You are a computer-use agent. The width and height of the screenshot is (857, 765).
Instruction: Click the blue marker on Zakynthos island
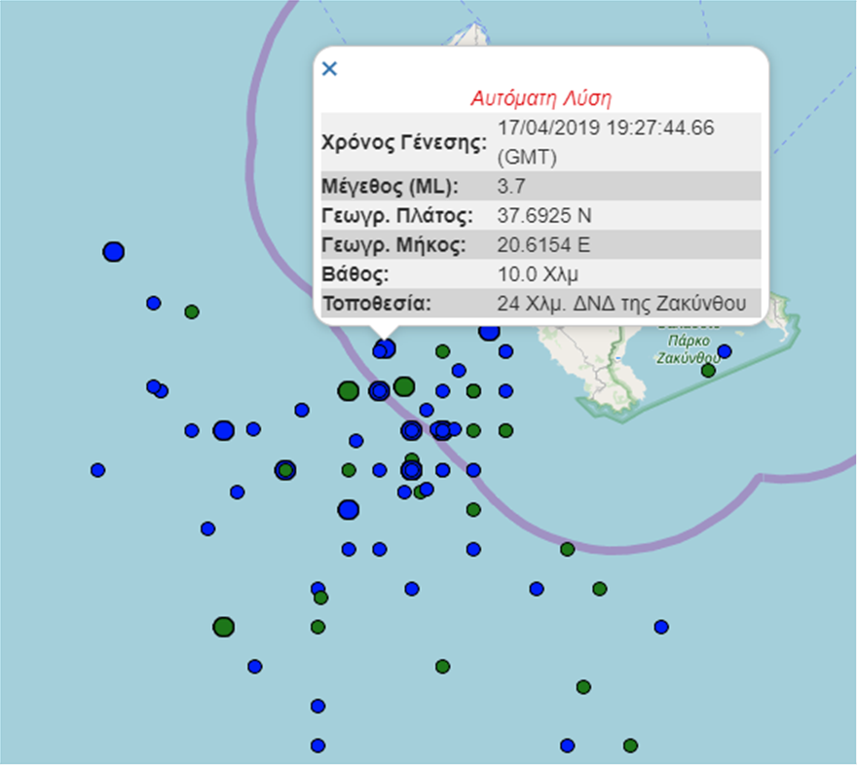pos(725,351)
